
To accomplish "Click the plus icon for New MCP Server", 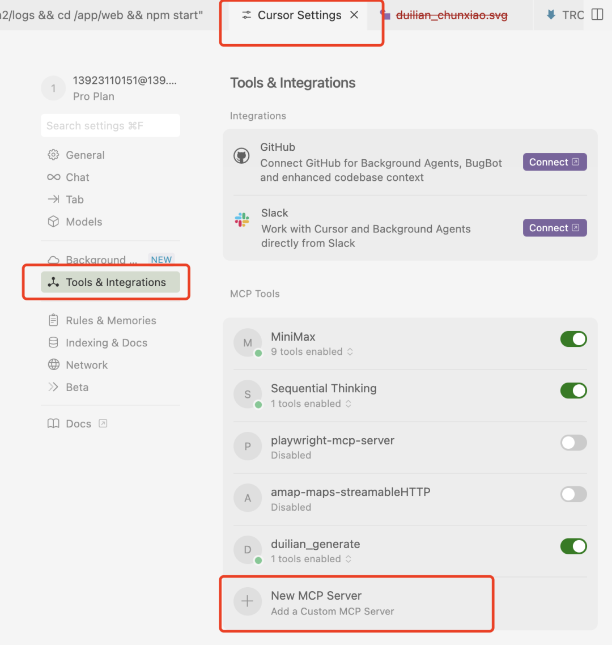I will 248,601.
